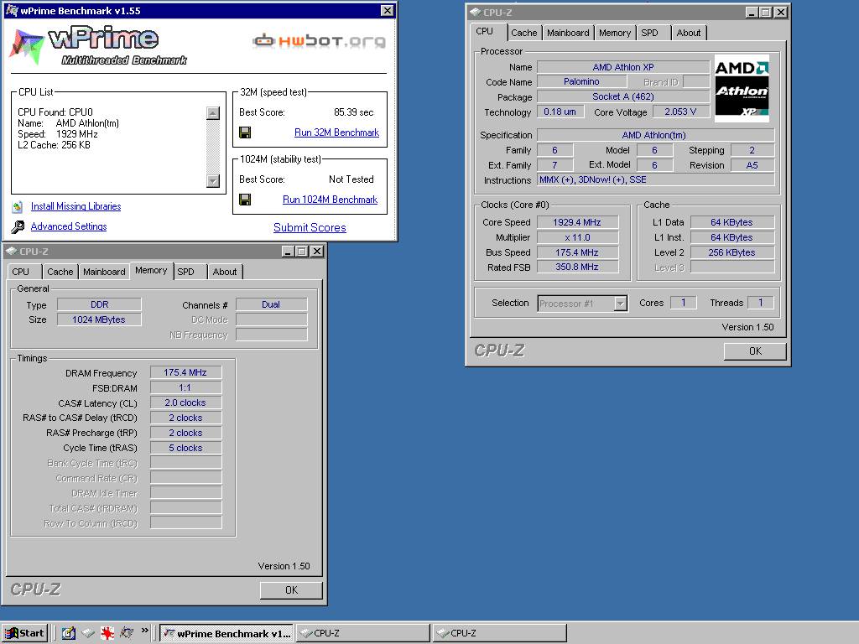
Task: Click Level 2 cache value 256 KBytes
Action: (x=731, y=252)
